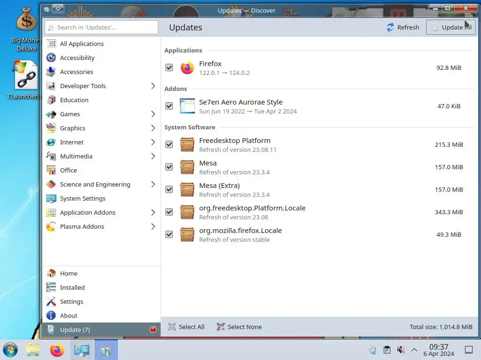Expand the Internet category arrow
The height and width of the screenshot is (360, 481).
point(153,142)
